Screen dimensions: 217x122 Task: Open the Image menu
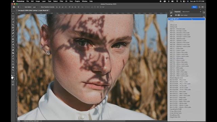(x=38, y=1)
